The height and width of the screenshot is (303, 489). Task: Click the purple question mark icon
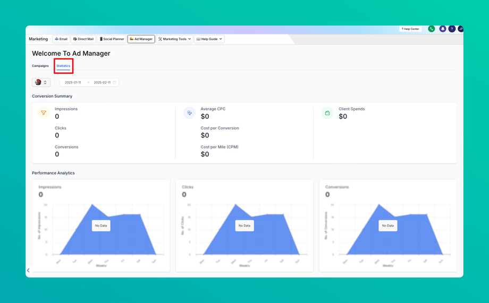452,29
